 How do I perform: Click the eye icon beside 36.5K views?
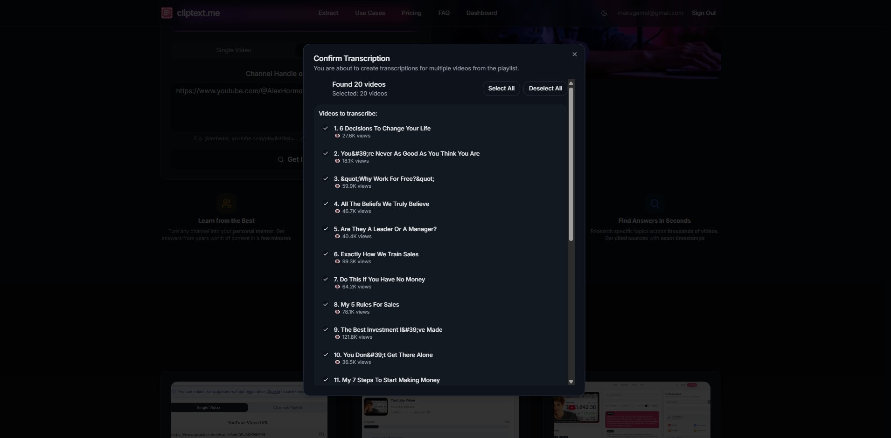pos(337,363)
